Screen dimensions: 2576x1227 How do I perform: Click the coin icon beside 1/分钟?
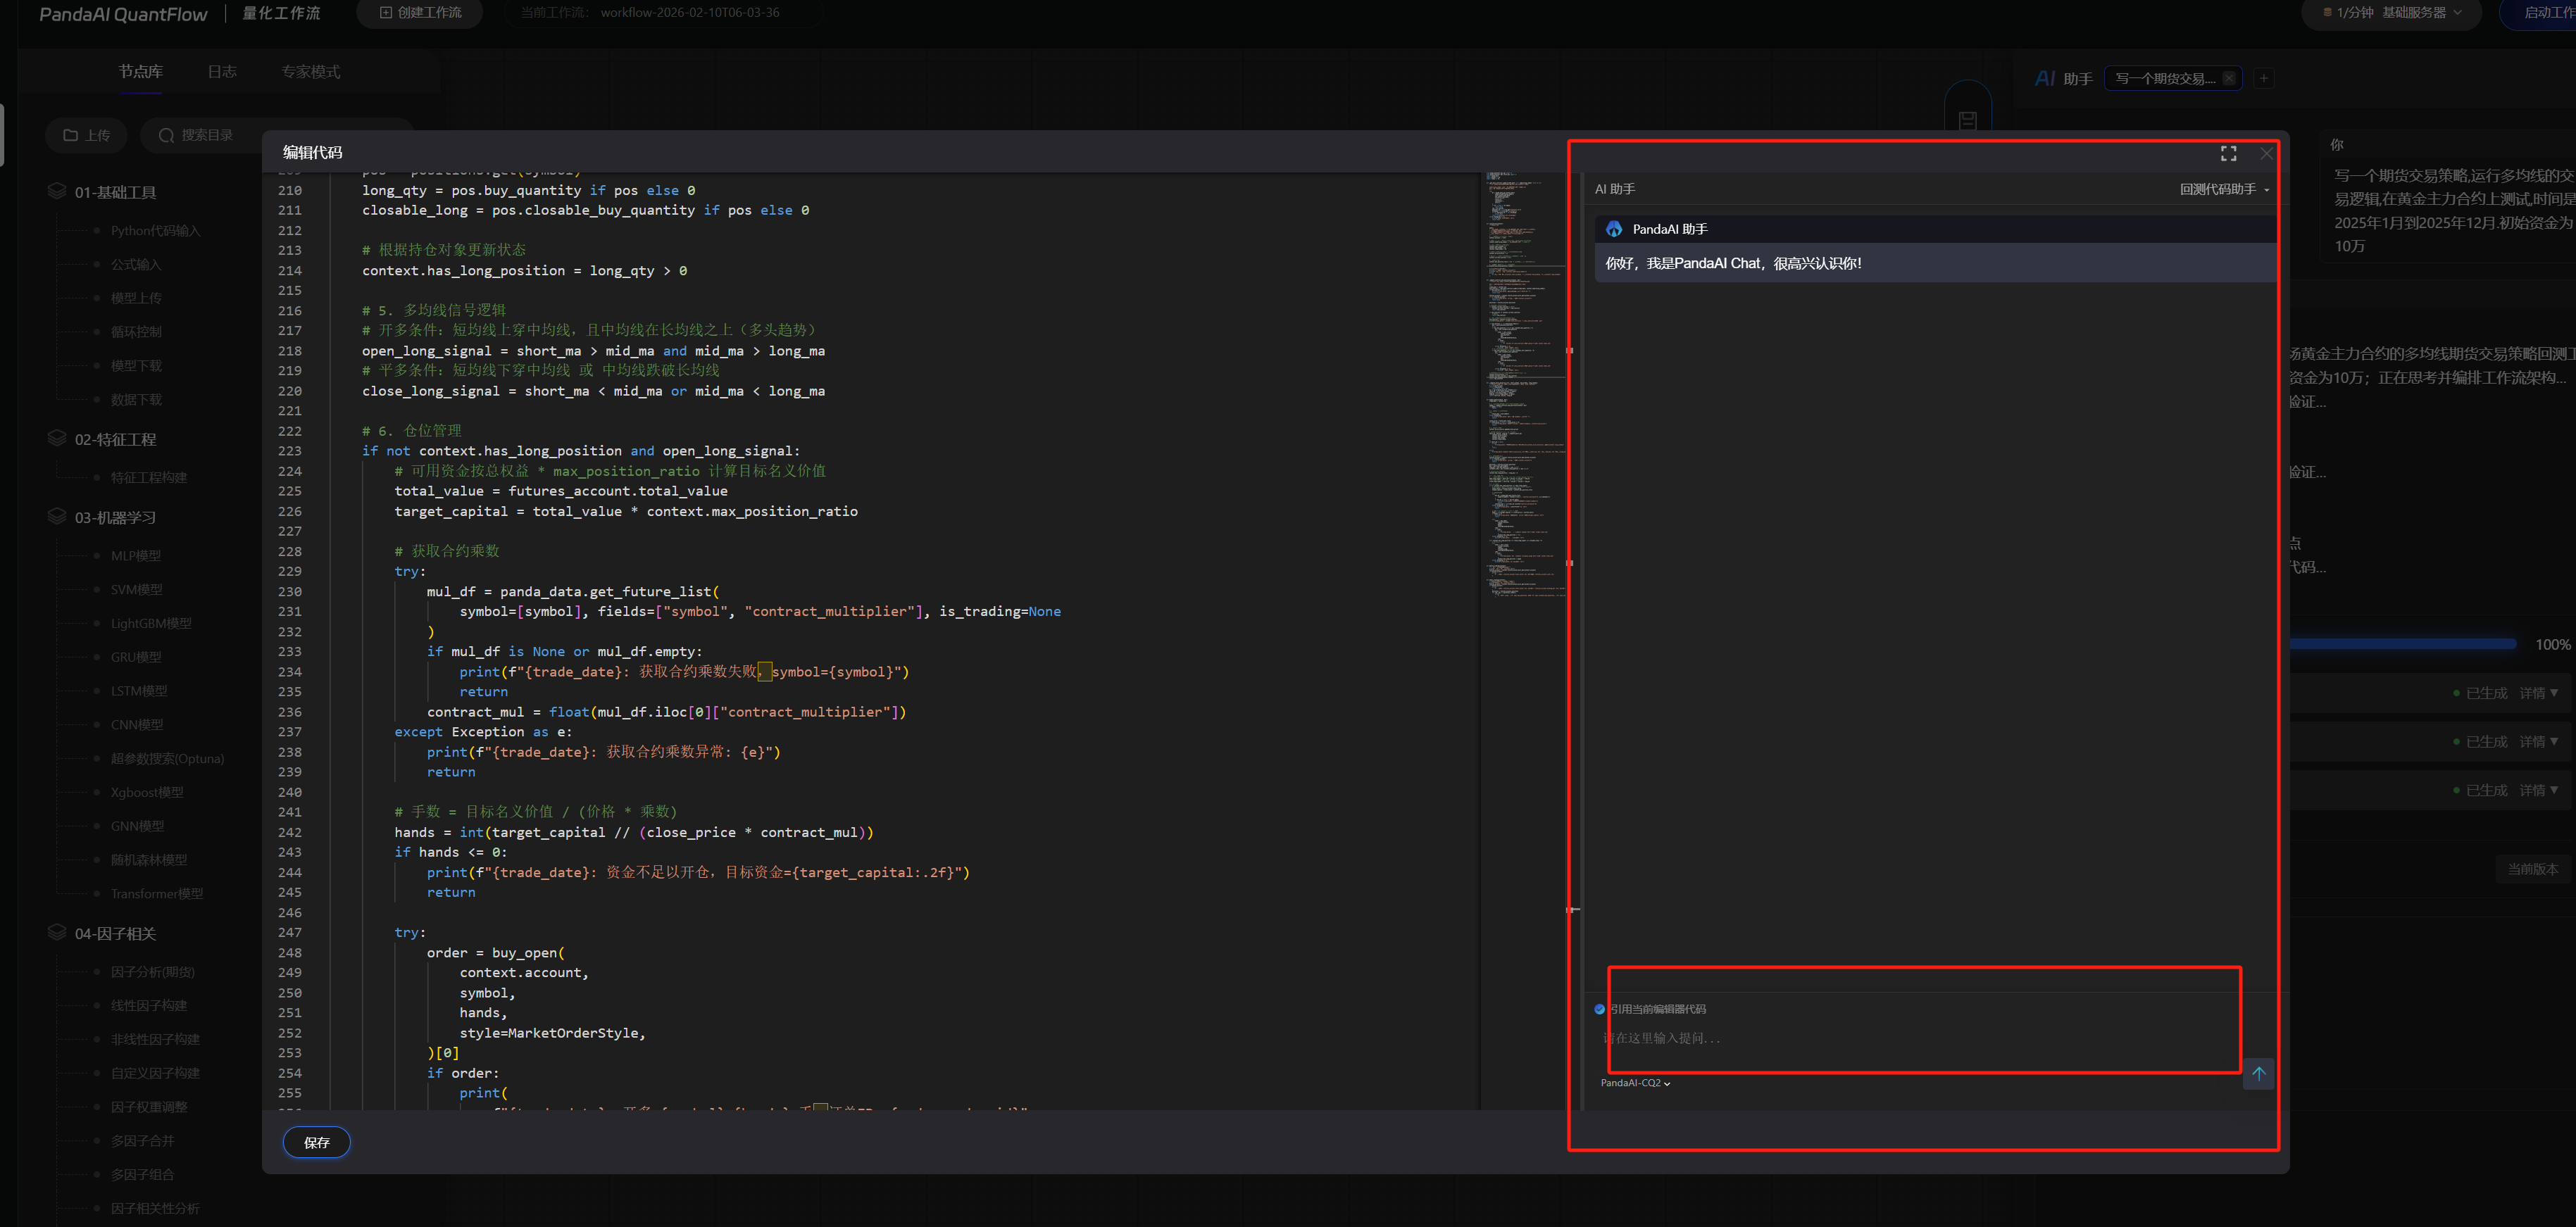[2327, 13]
